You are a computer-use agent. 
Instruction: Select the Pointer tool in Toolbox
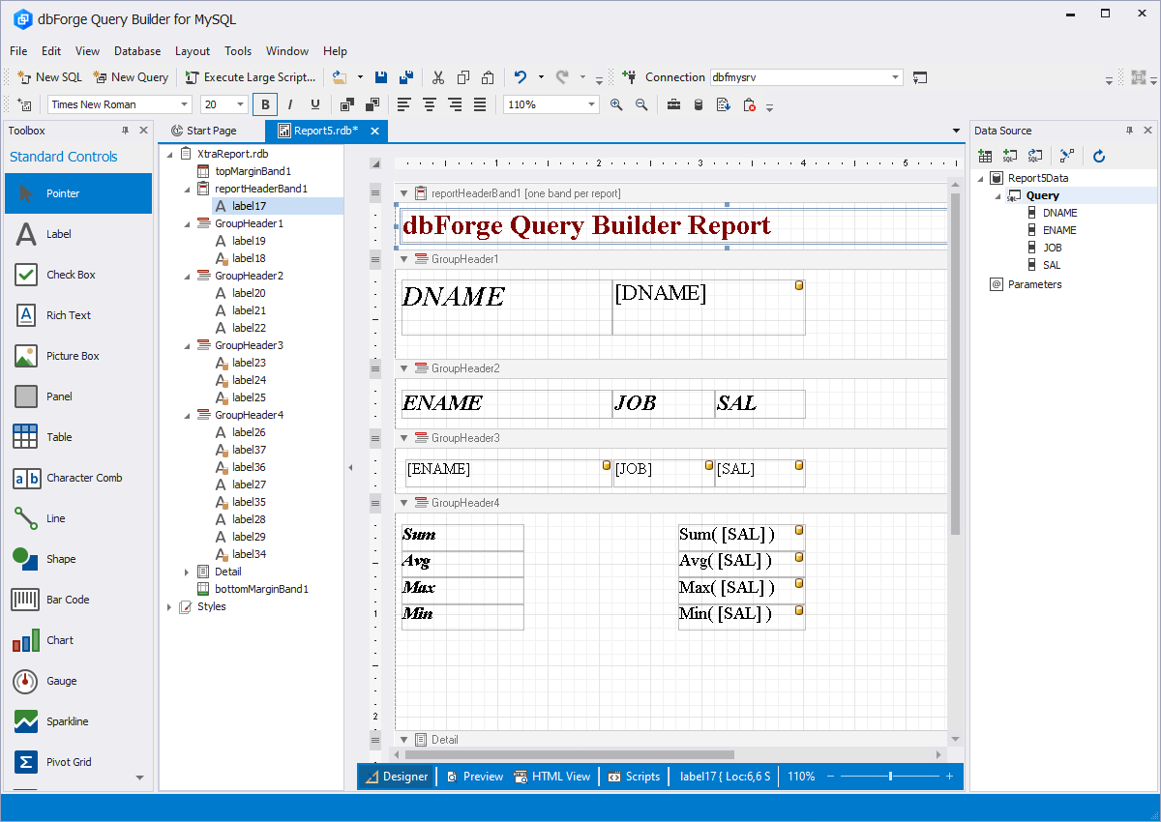point(78,193)
